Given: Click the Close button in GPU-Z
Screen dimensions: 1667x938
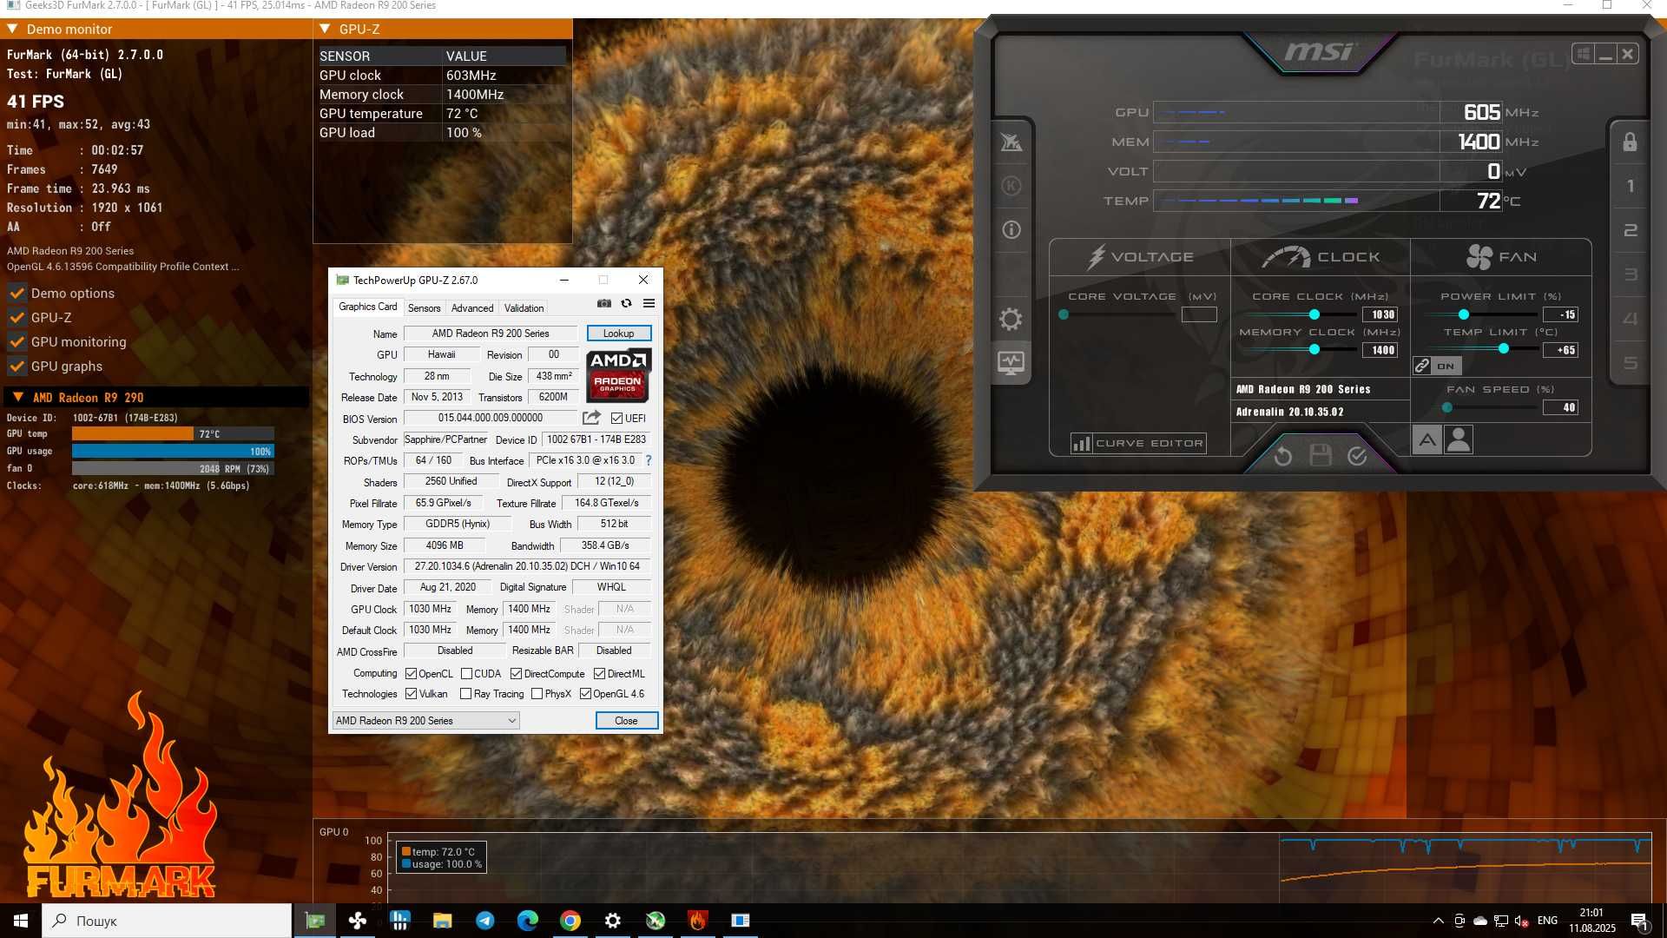Looking at the screenshot, I should [626, 721].
